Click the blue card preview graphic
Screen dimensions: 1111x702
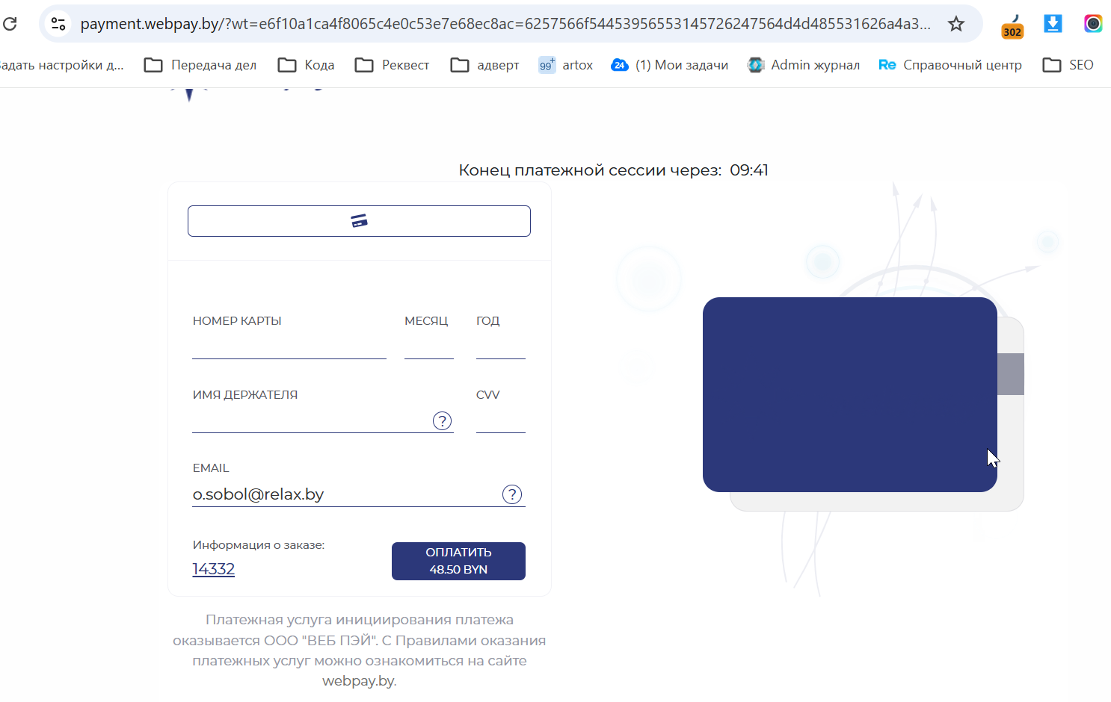[850, 394]
